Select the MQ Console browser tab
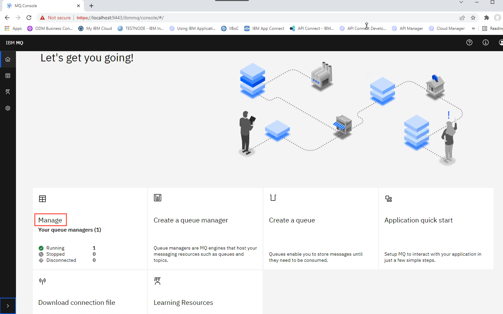The width and height of the screenshot is (503, 314). click(x=43, y=6)
